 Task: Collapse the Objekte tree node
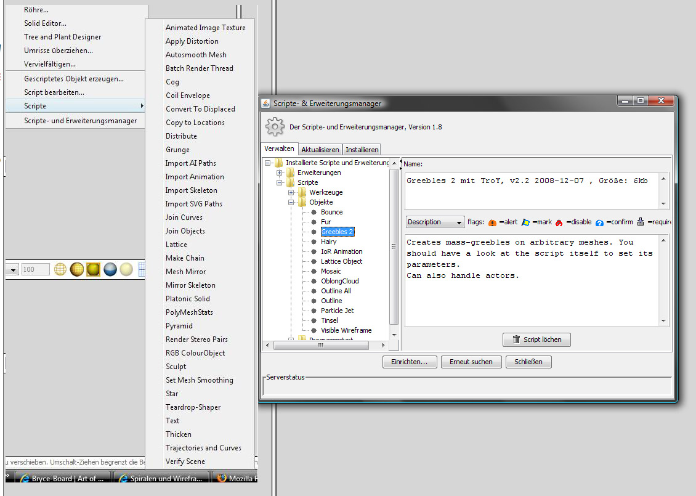coord(291,202)
